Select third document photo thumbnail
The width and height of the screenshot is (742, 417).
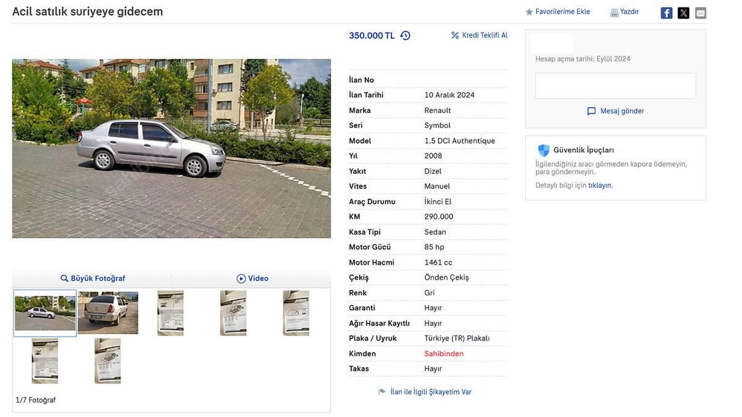pos(171,313)
